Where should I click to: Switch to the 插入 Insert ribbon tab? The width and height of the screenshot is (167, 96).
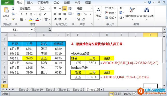[30, 3]
